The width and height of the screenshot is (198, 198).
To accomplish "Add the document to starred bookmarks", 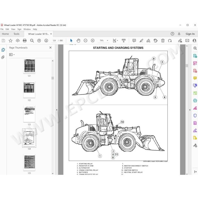I will click(x=10, y=40).
